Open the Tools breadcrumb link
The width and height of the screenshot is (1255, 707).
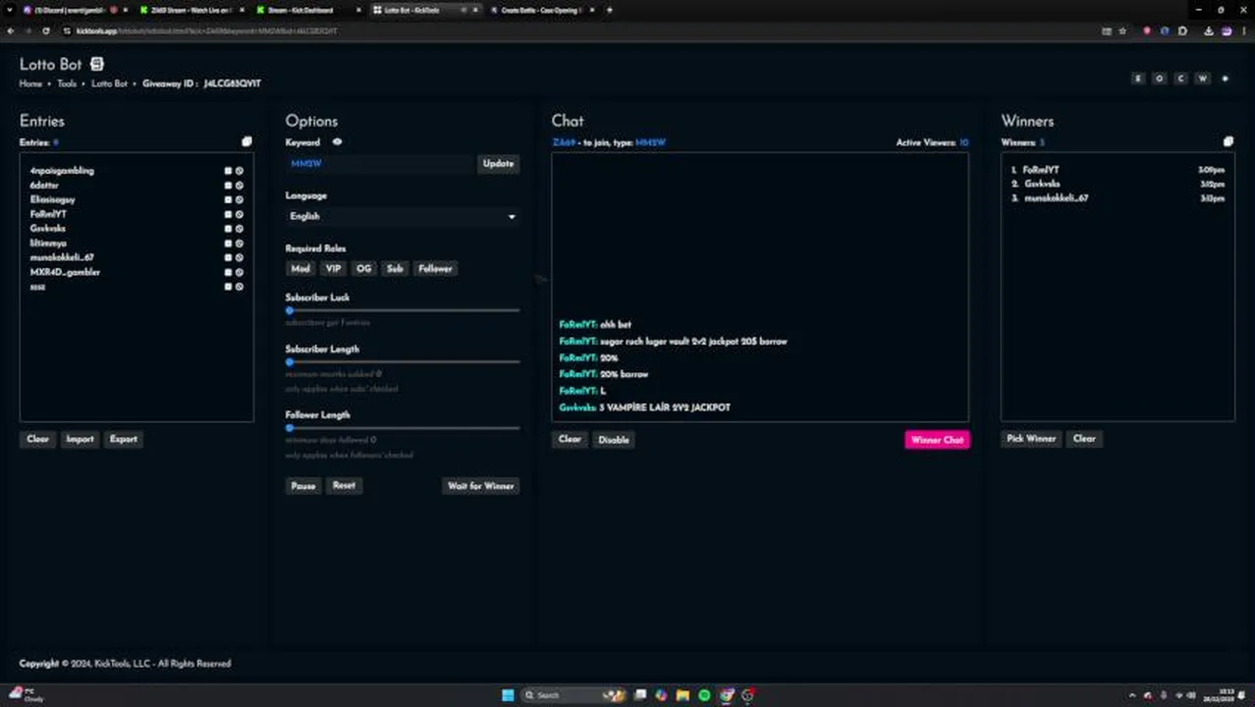tap(67, 84)
